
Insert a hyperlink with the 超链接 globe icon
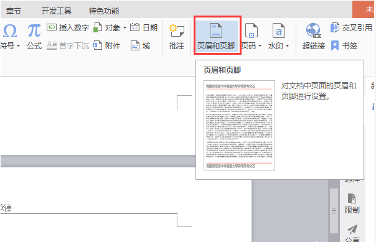(313, 30)
